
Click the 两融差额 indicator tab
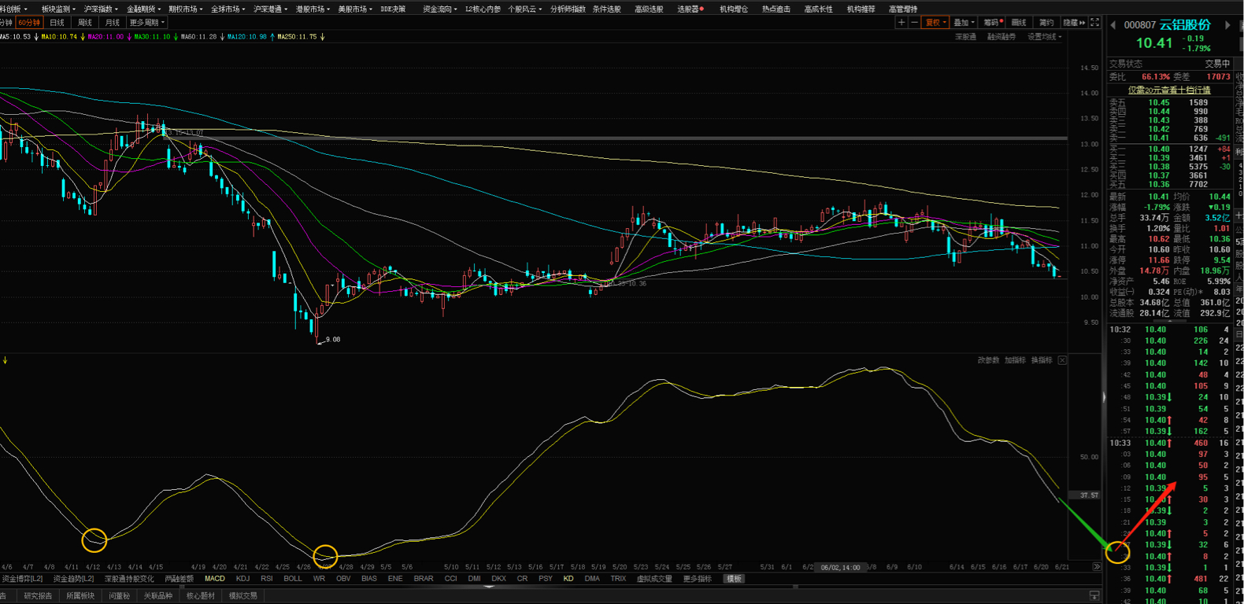coord(179,578)
